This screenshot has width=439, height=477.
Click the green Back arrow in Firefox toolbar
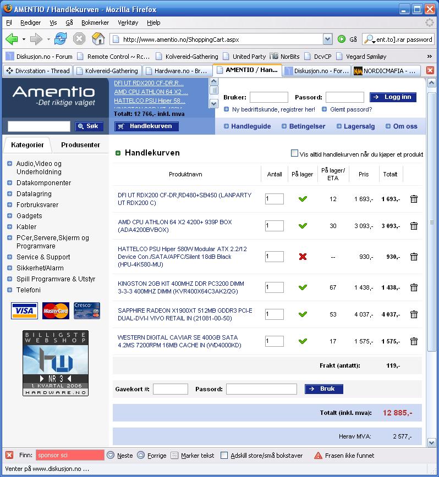tap(12, 39)
